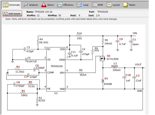Select the L1 inductor symbol
Screen dimensions: 155x115
(114, 67)
